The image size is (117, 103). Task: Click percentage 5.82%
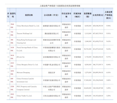tap(108, 80)
